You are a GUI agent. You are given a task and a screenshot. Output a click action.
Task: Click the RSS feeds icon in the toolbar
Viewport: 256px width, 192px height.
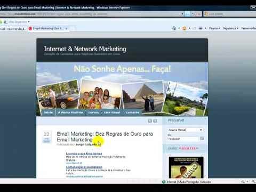pyautogui.click(x=185, y=28)
